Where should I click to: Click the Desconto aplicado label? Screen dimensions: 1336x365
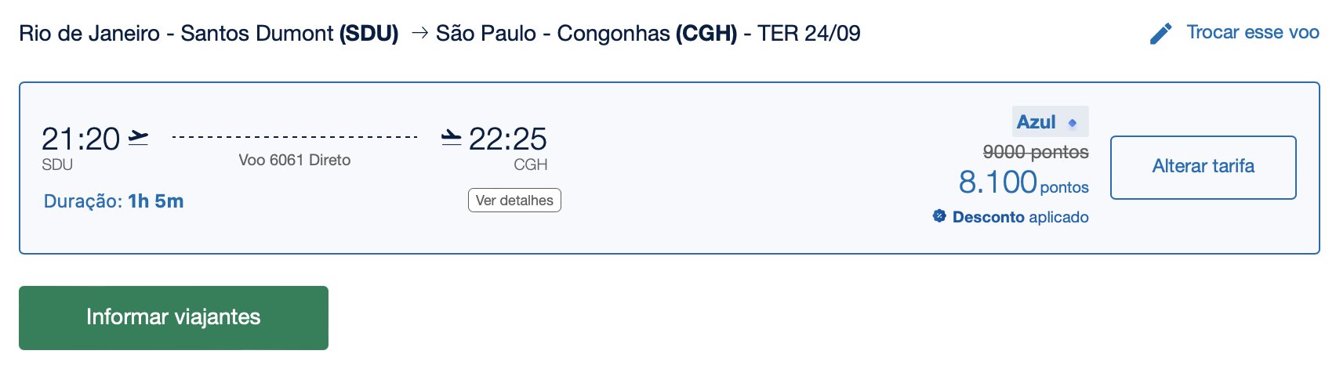tap(1020, 217)
